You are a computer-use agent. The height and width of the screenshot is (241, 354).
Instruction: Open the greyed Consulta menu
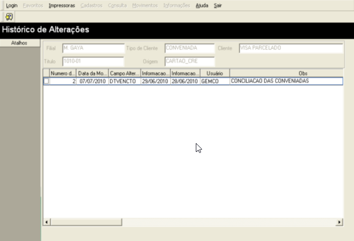(x=117, y=6)
